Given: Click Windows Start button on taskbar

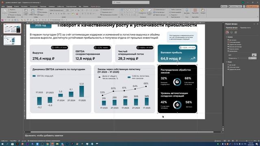Looking at the screenshot, I should [2, 144].
